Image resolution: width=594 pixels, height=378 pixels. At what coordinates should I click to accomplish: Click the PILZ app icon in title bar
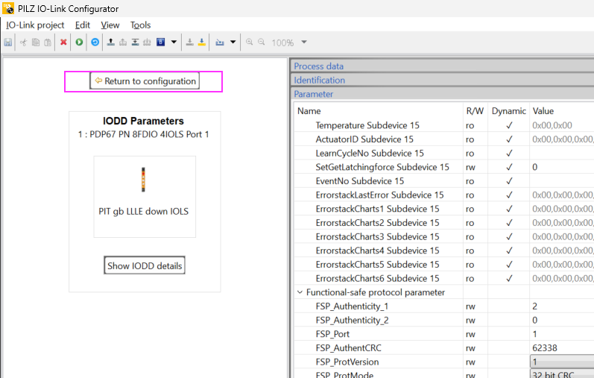8,8
